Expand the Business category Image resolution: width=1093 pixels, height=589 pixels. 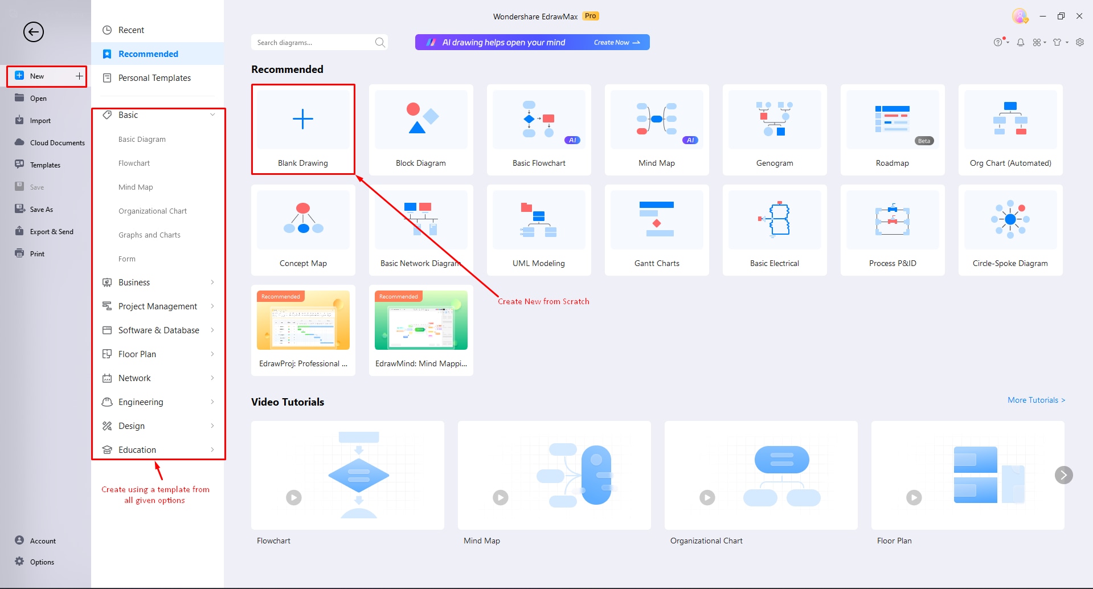click(x=212, y=282)
